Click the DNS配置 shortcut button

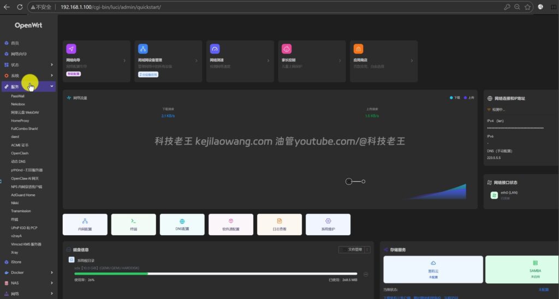[182, 224]
